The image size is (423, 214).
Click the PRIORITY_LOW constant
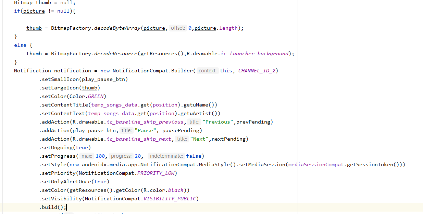coord(156,173)
